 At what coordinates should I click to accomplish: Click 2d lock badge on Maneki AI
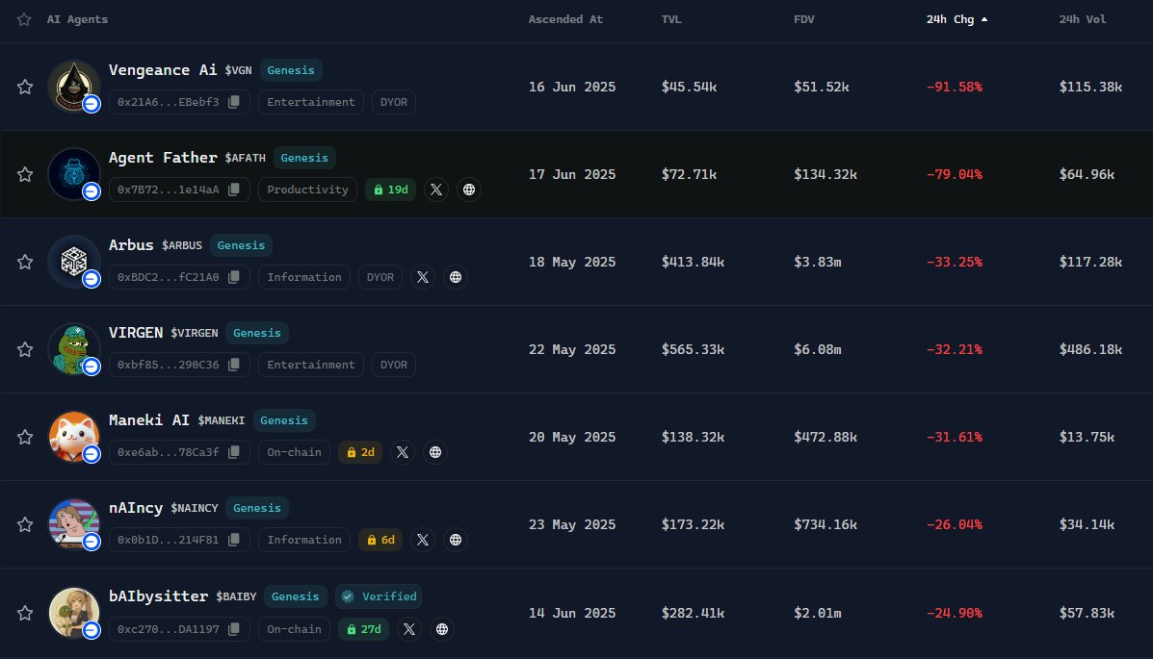360,452
